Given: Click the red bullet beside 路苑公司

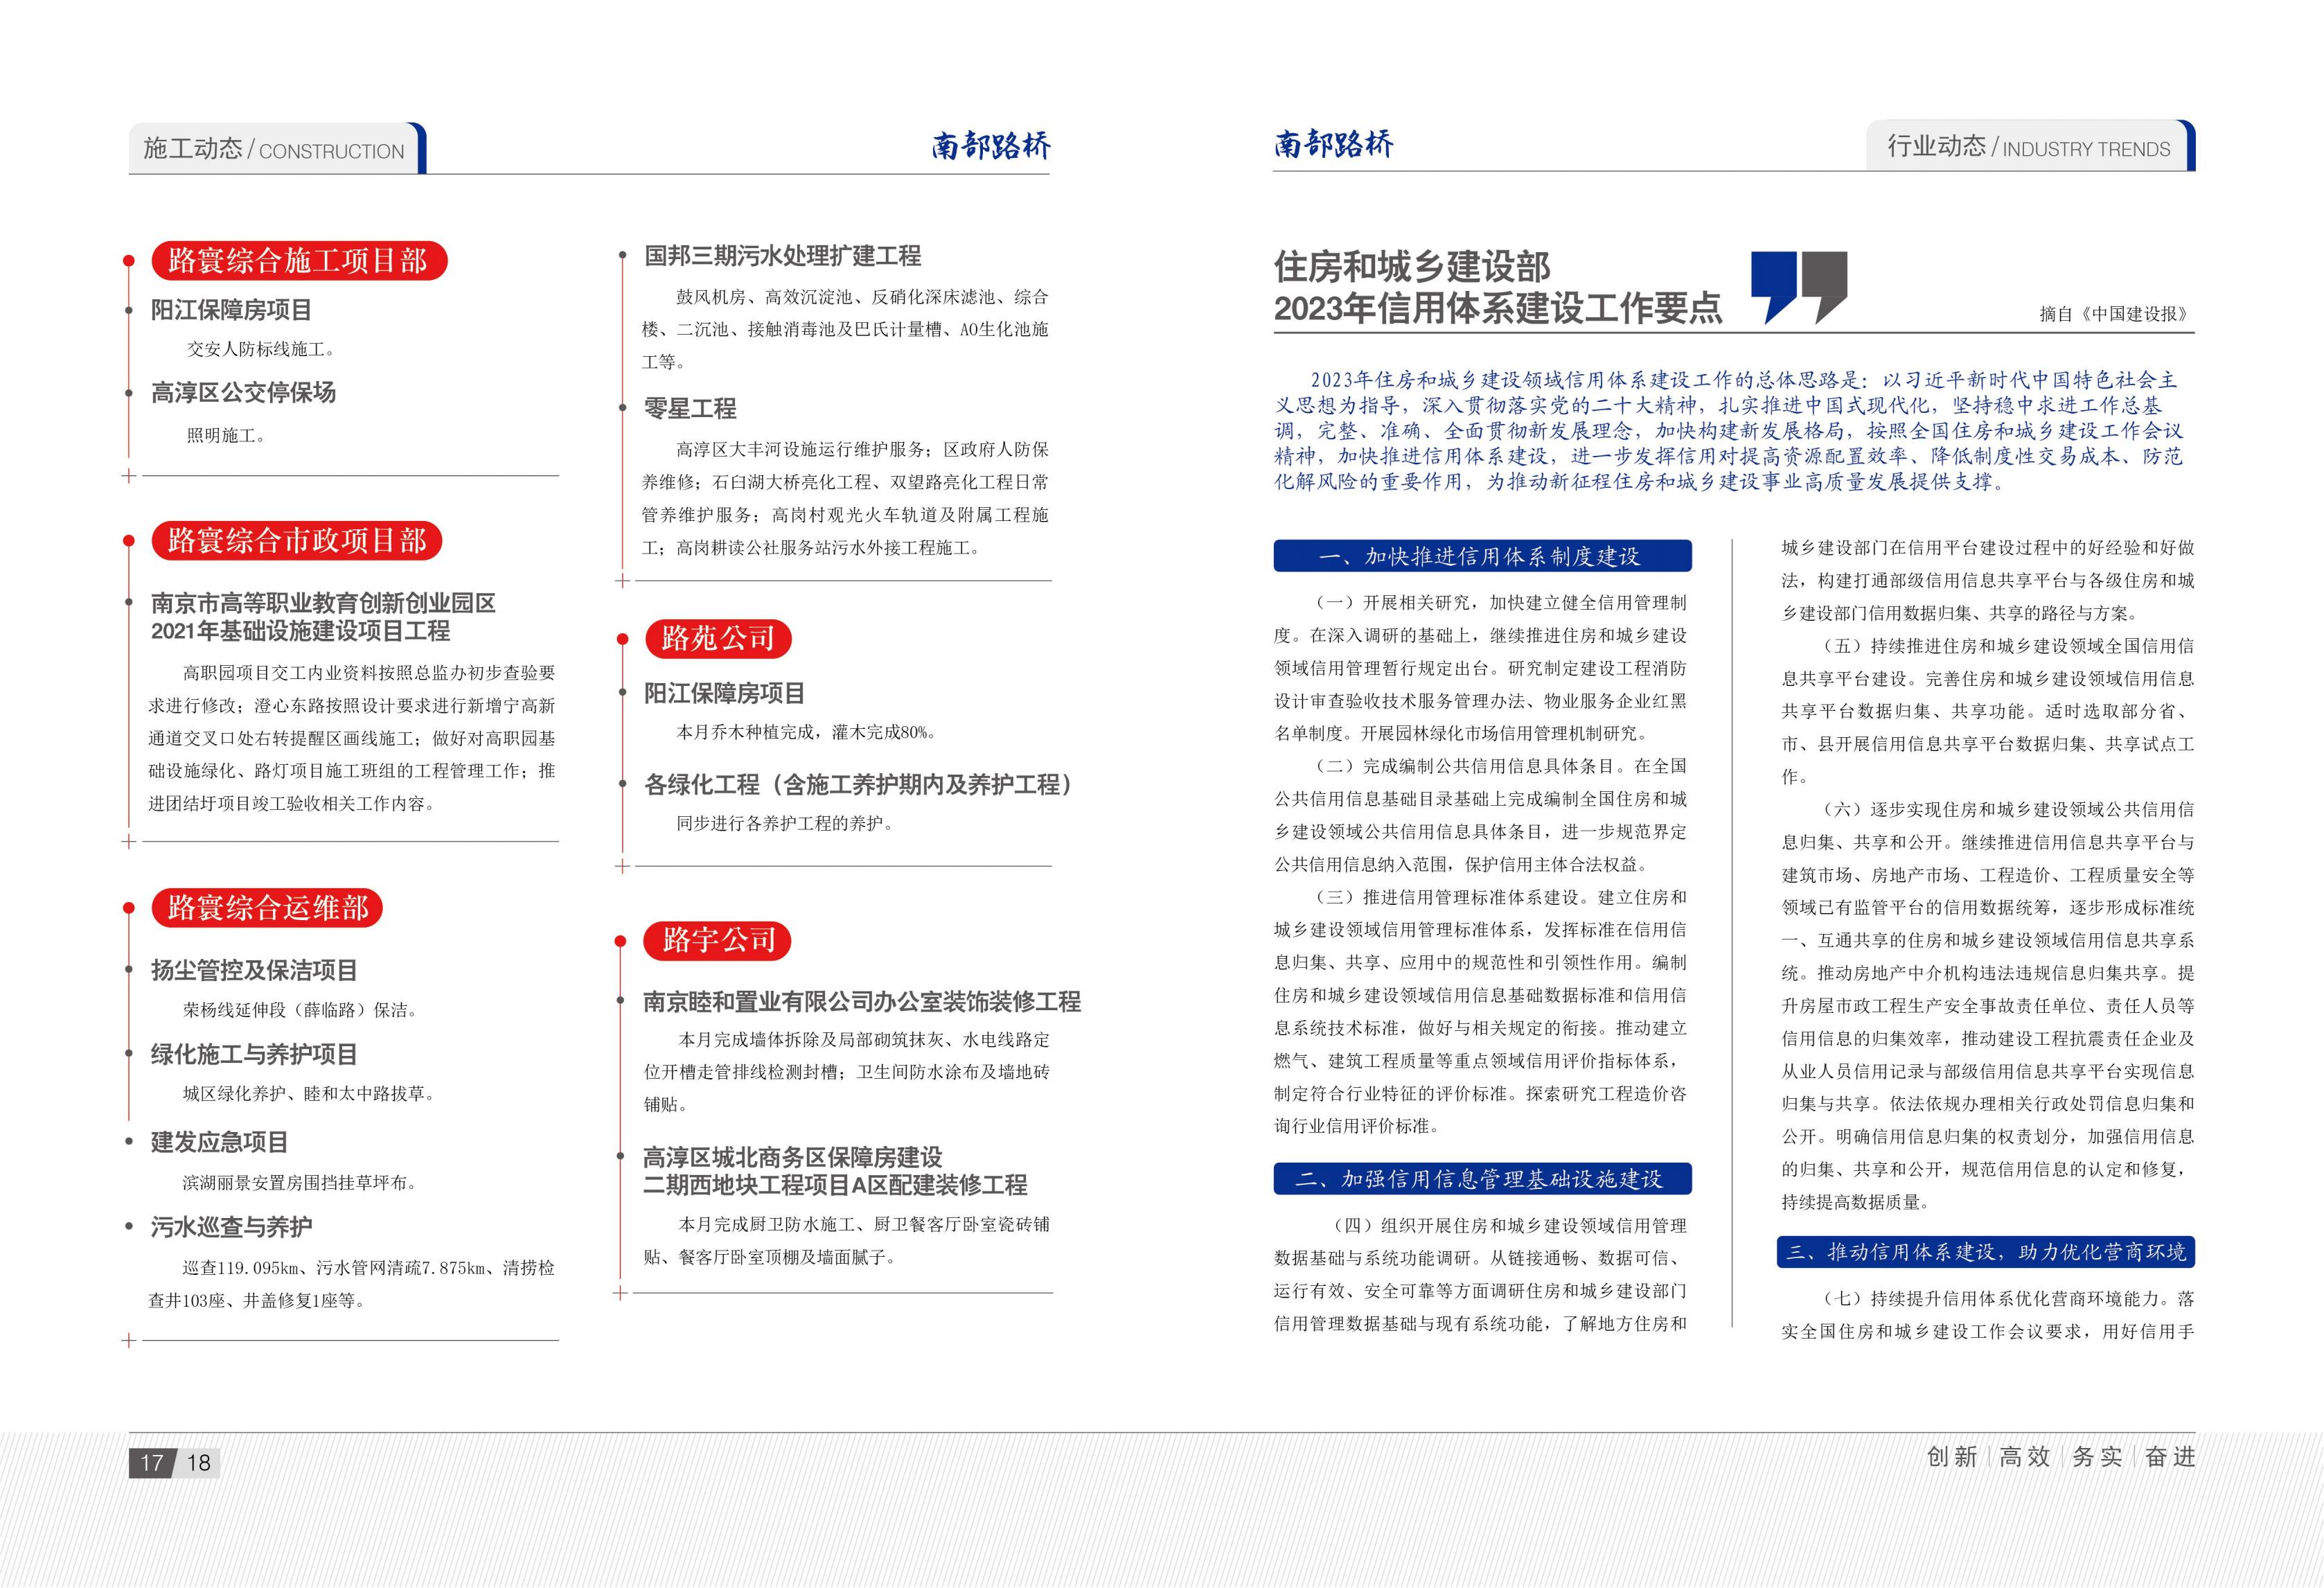Looking at the screenshot, I should point(622,638).
